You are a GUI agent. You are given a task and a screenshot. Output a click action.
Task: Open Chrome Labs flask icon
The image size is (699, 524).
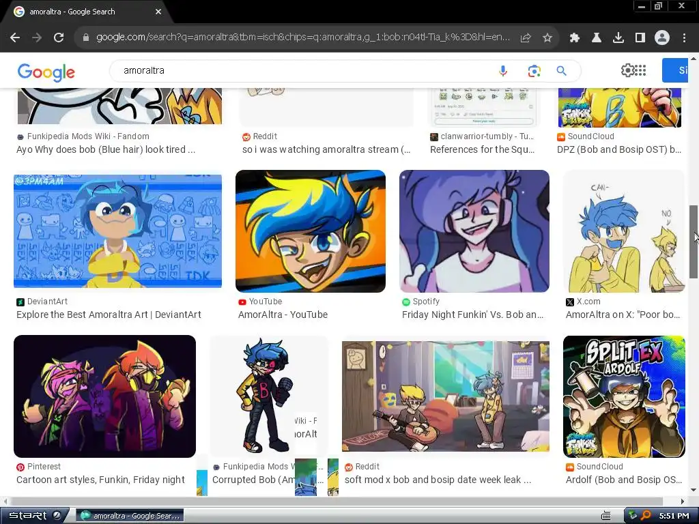point(596,38)
